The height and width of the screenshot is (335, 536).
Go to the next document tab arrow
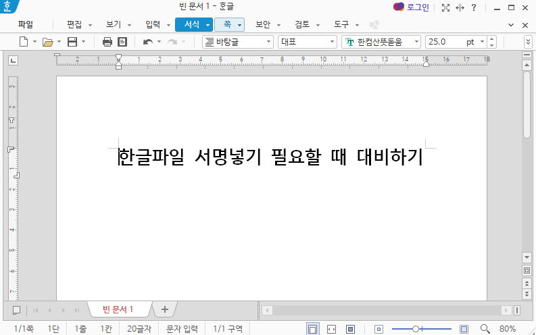click(x=64, y=311)
